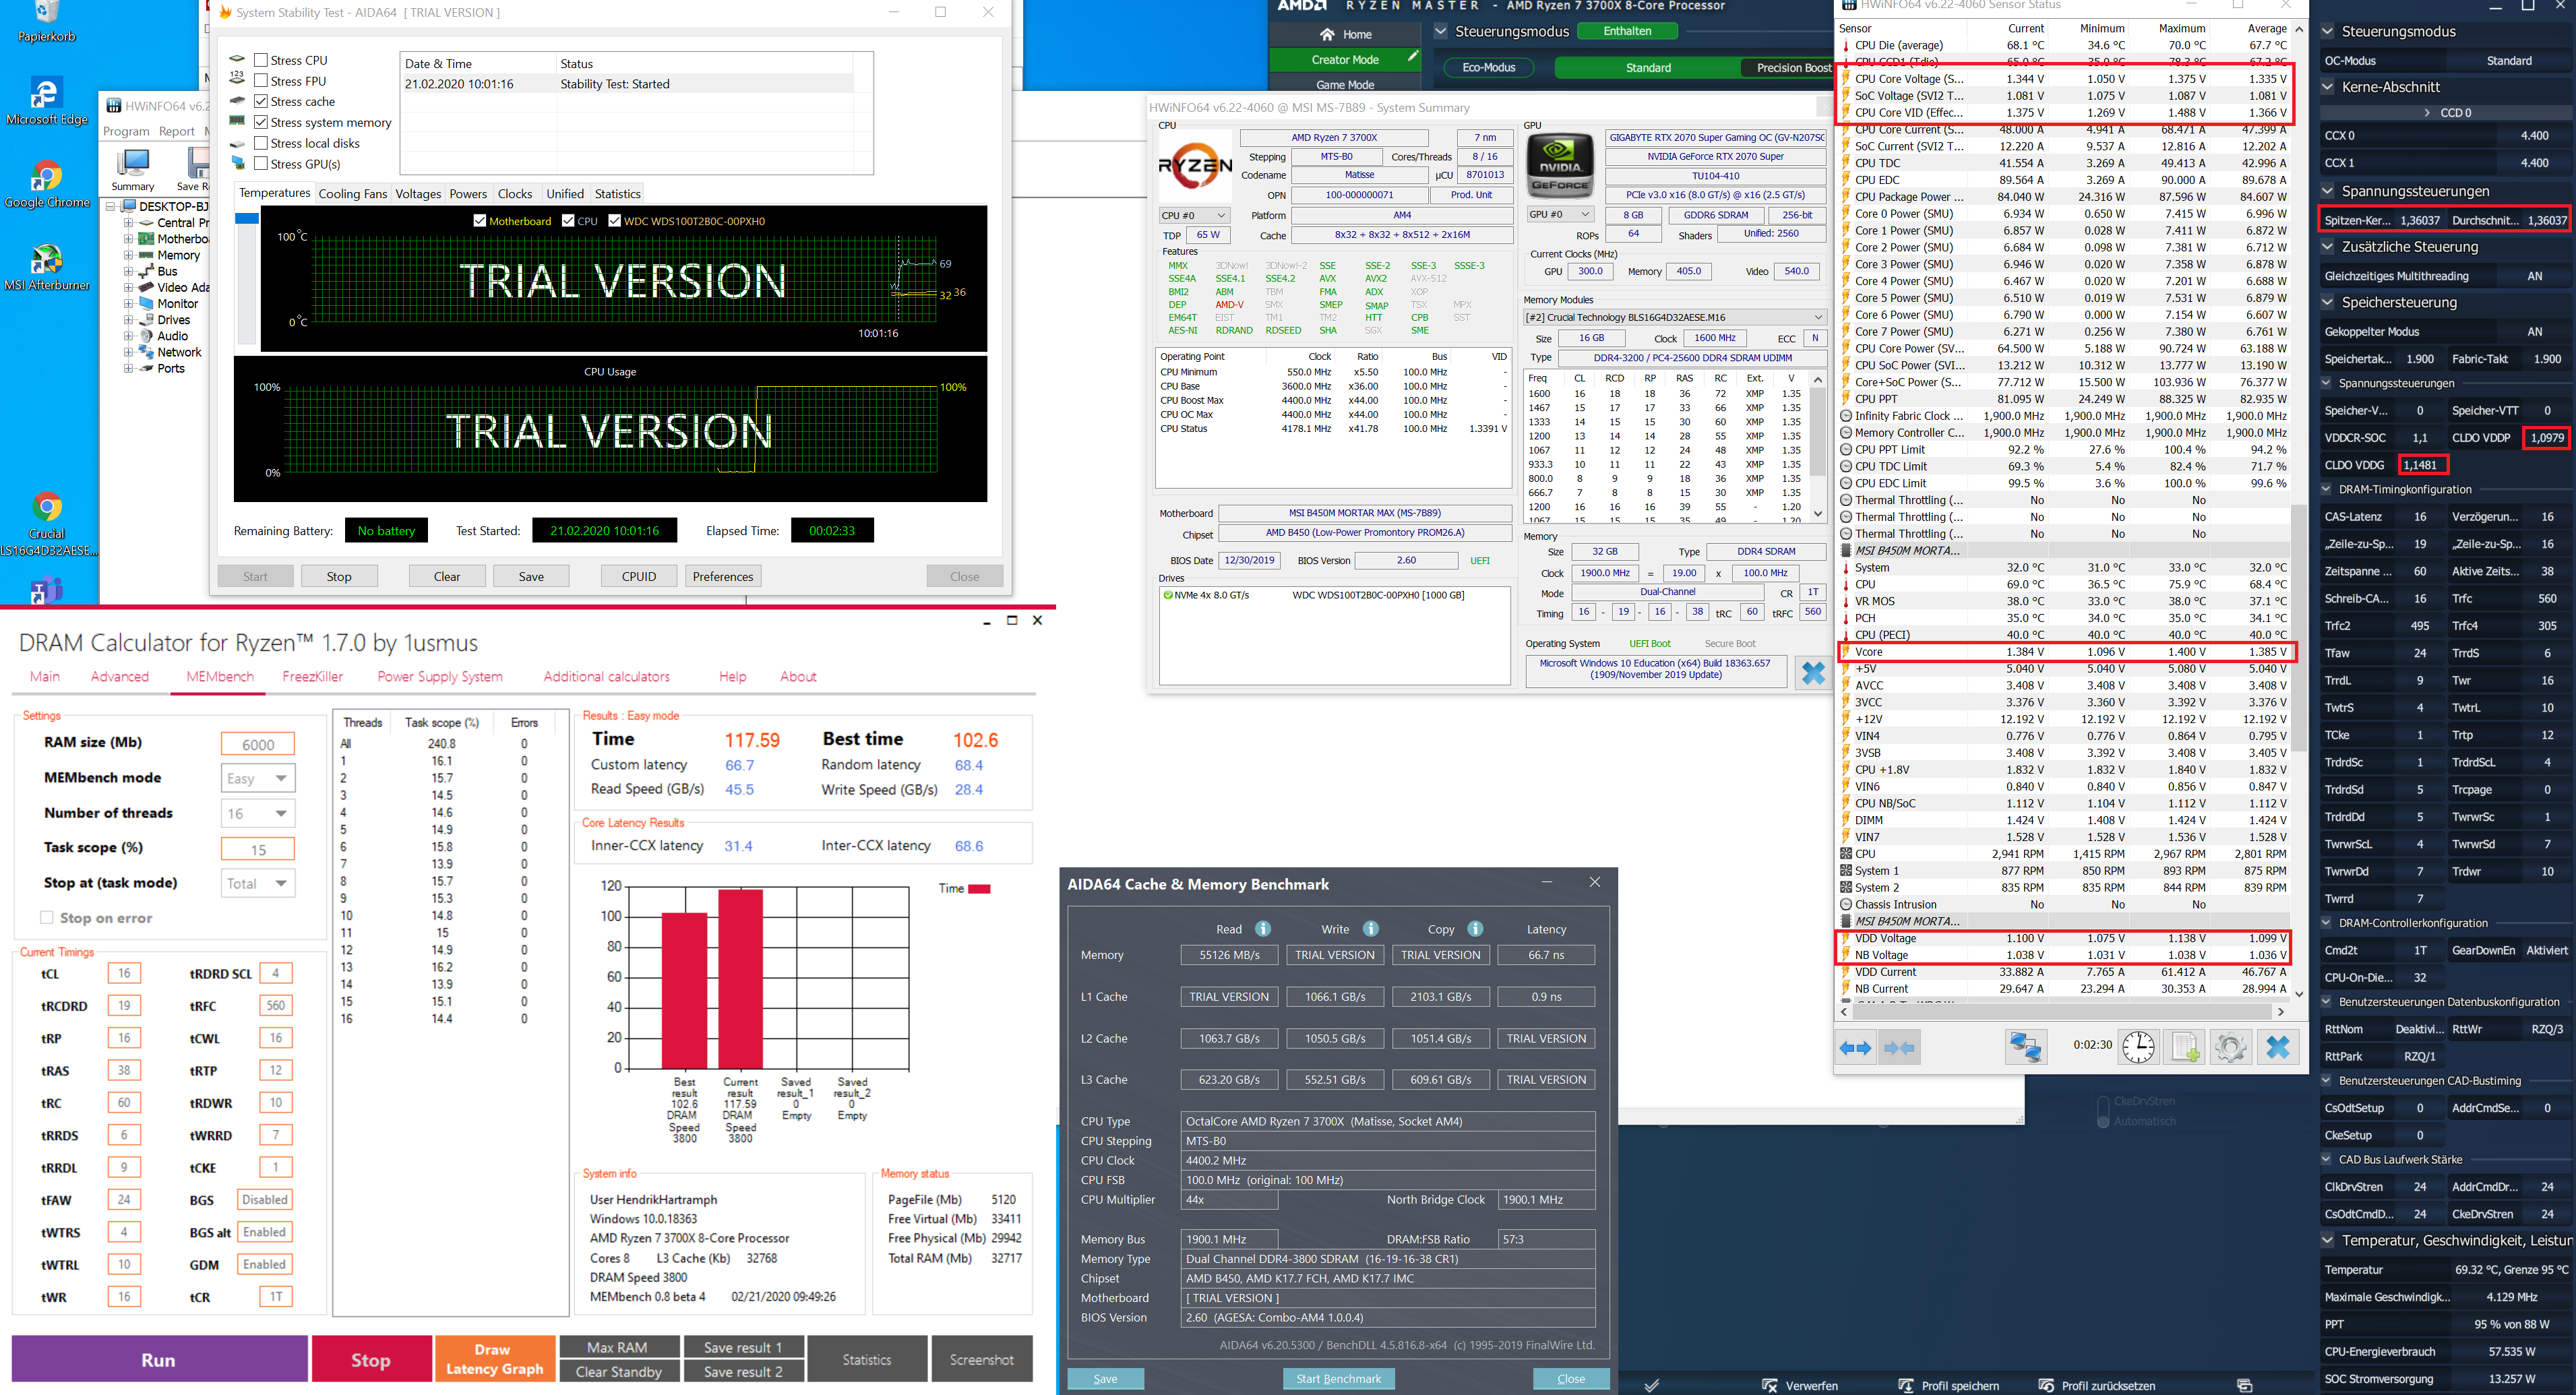Image resolution: width=2576 pixels, height=1395 pixels.
Task: Click the Start Benchmark button
Action: 1338,1378
